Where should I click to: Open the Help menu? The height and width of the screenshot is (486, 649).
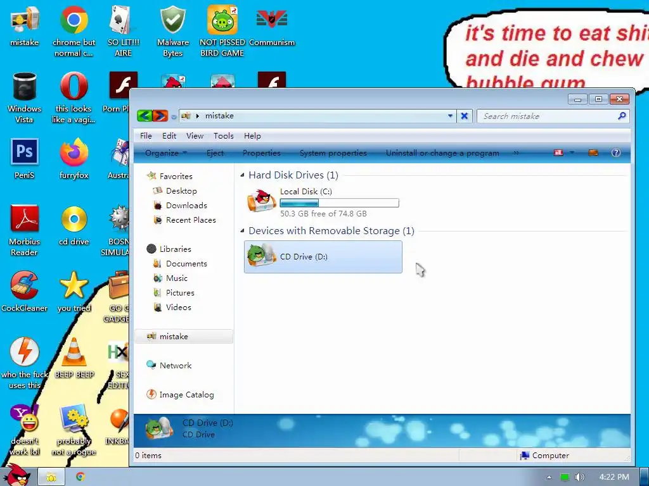pyautogui.click(x=252, y=136)
